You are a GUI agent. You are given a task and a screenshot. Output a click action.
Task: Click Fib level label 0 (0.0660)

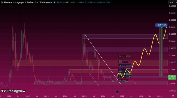click(x=123, y=80)
